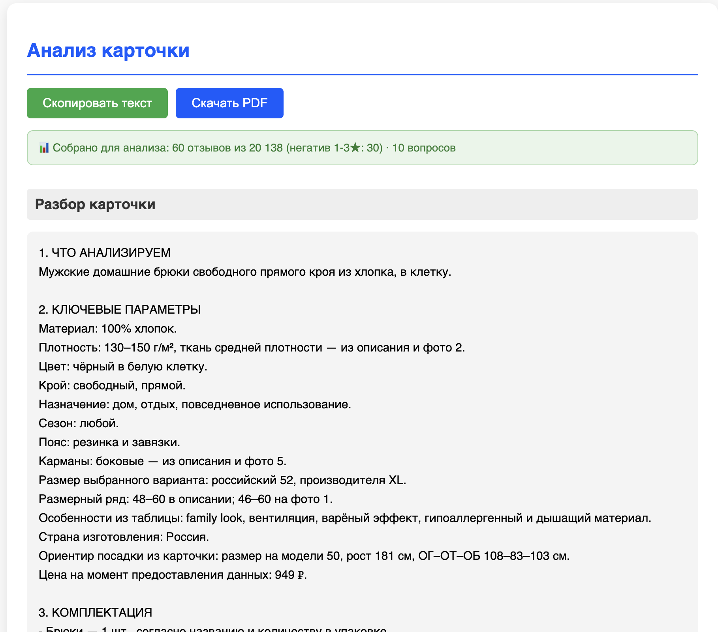Click the Мужские домашние брюки description line

pyautogui.click(x=245, y=272)
